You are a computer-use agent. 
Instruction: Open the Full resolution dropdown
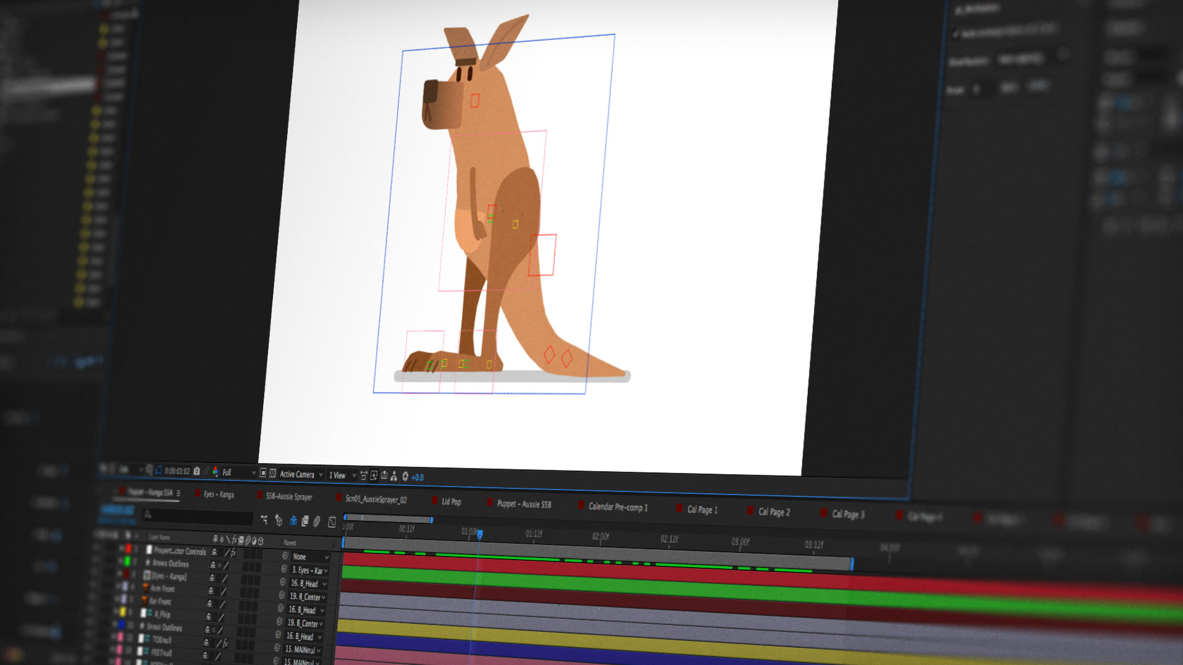tap(238, 472)
